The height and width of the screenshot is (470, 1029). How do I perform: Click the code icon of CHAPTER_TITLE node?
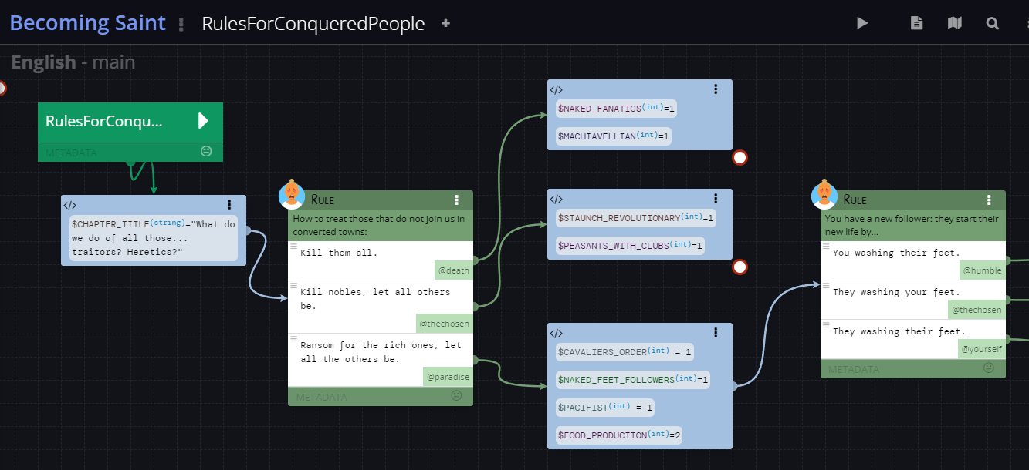point(70,205)
